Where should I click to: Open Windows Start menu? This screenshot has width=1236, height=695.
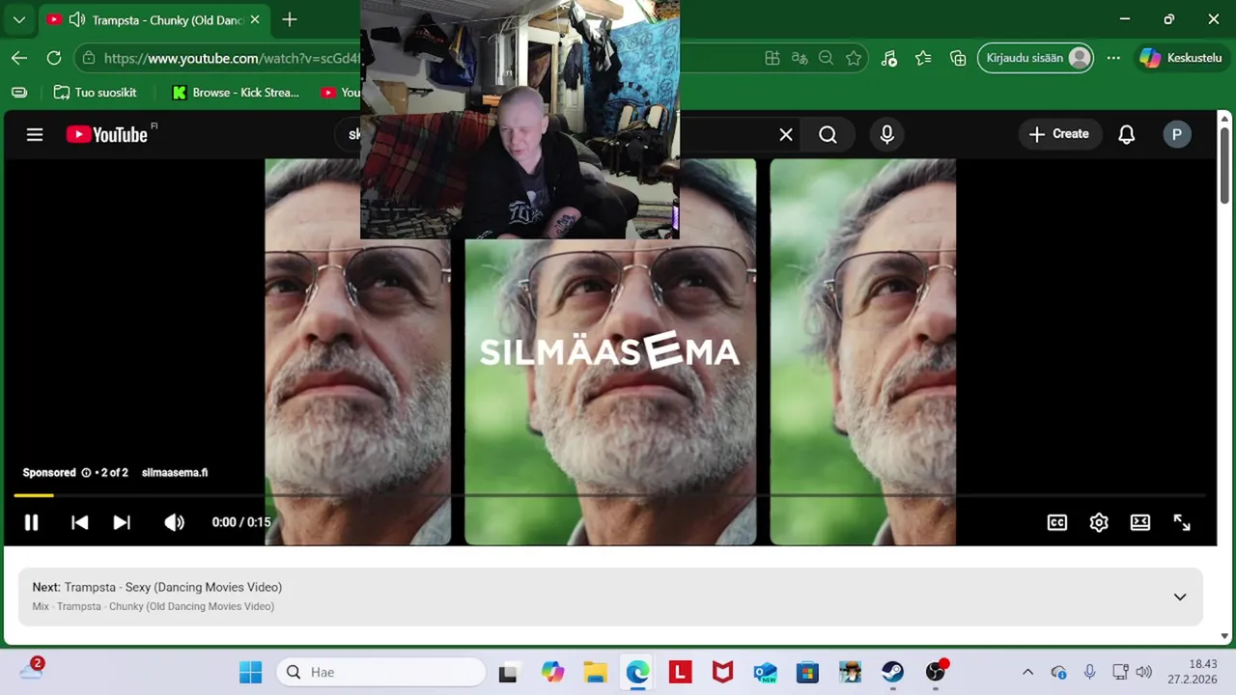[250, 672]
